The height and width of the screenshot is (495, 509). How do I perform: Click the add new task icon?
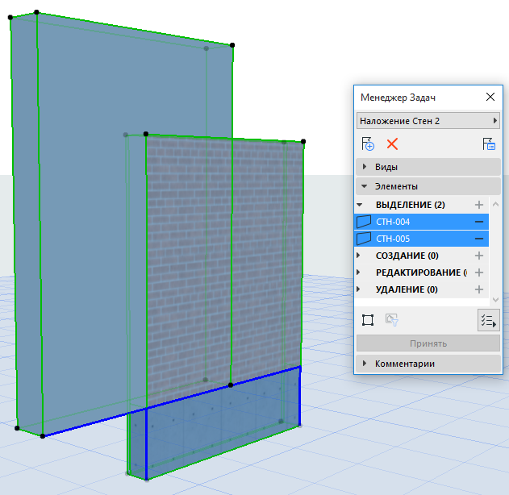[x=369, y=144]
